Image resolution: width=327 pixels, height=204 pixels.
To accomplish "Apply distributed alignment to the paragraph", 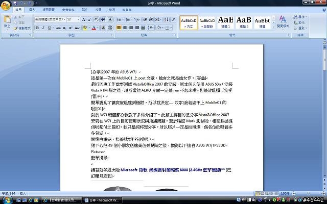I will click(143, 28).
